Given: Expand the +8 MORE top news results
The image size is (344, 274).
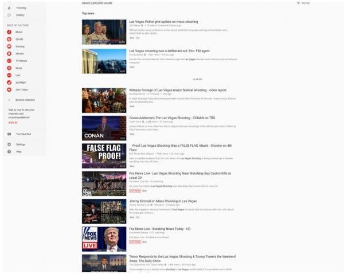Looking at the screenshot, I should click(x=197, y=80).
